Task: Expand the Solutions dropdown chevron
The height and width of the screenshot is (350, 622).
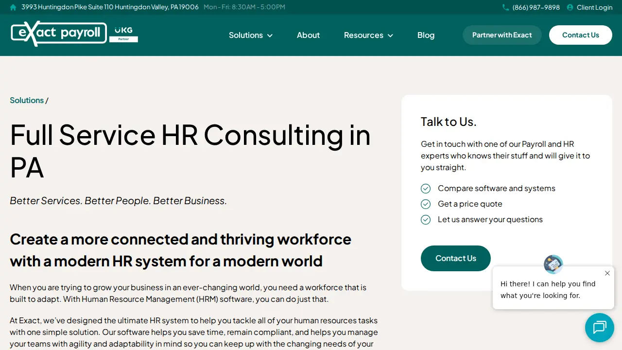Action: pos(270,35)
